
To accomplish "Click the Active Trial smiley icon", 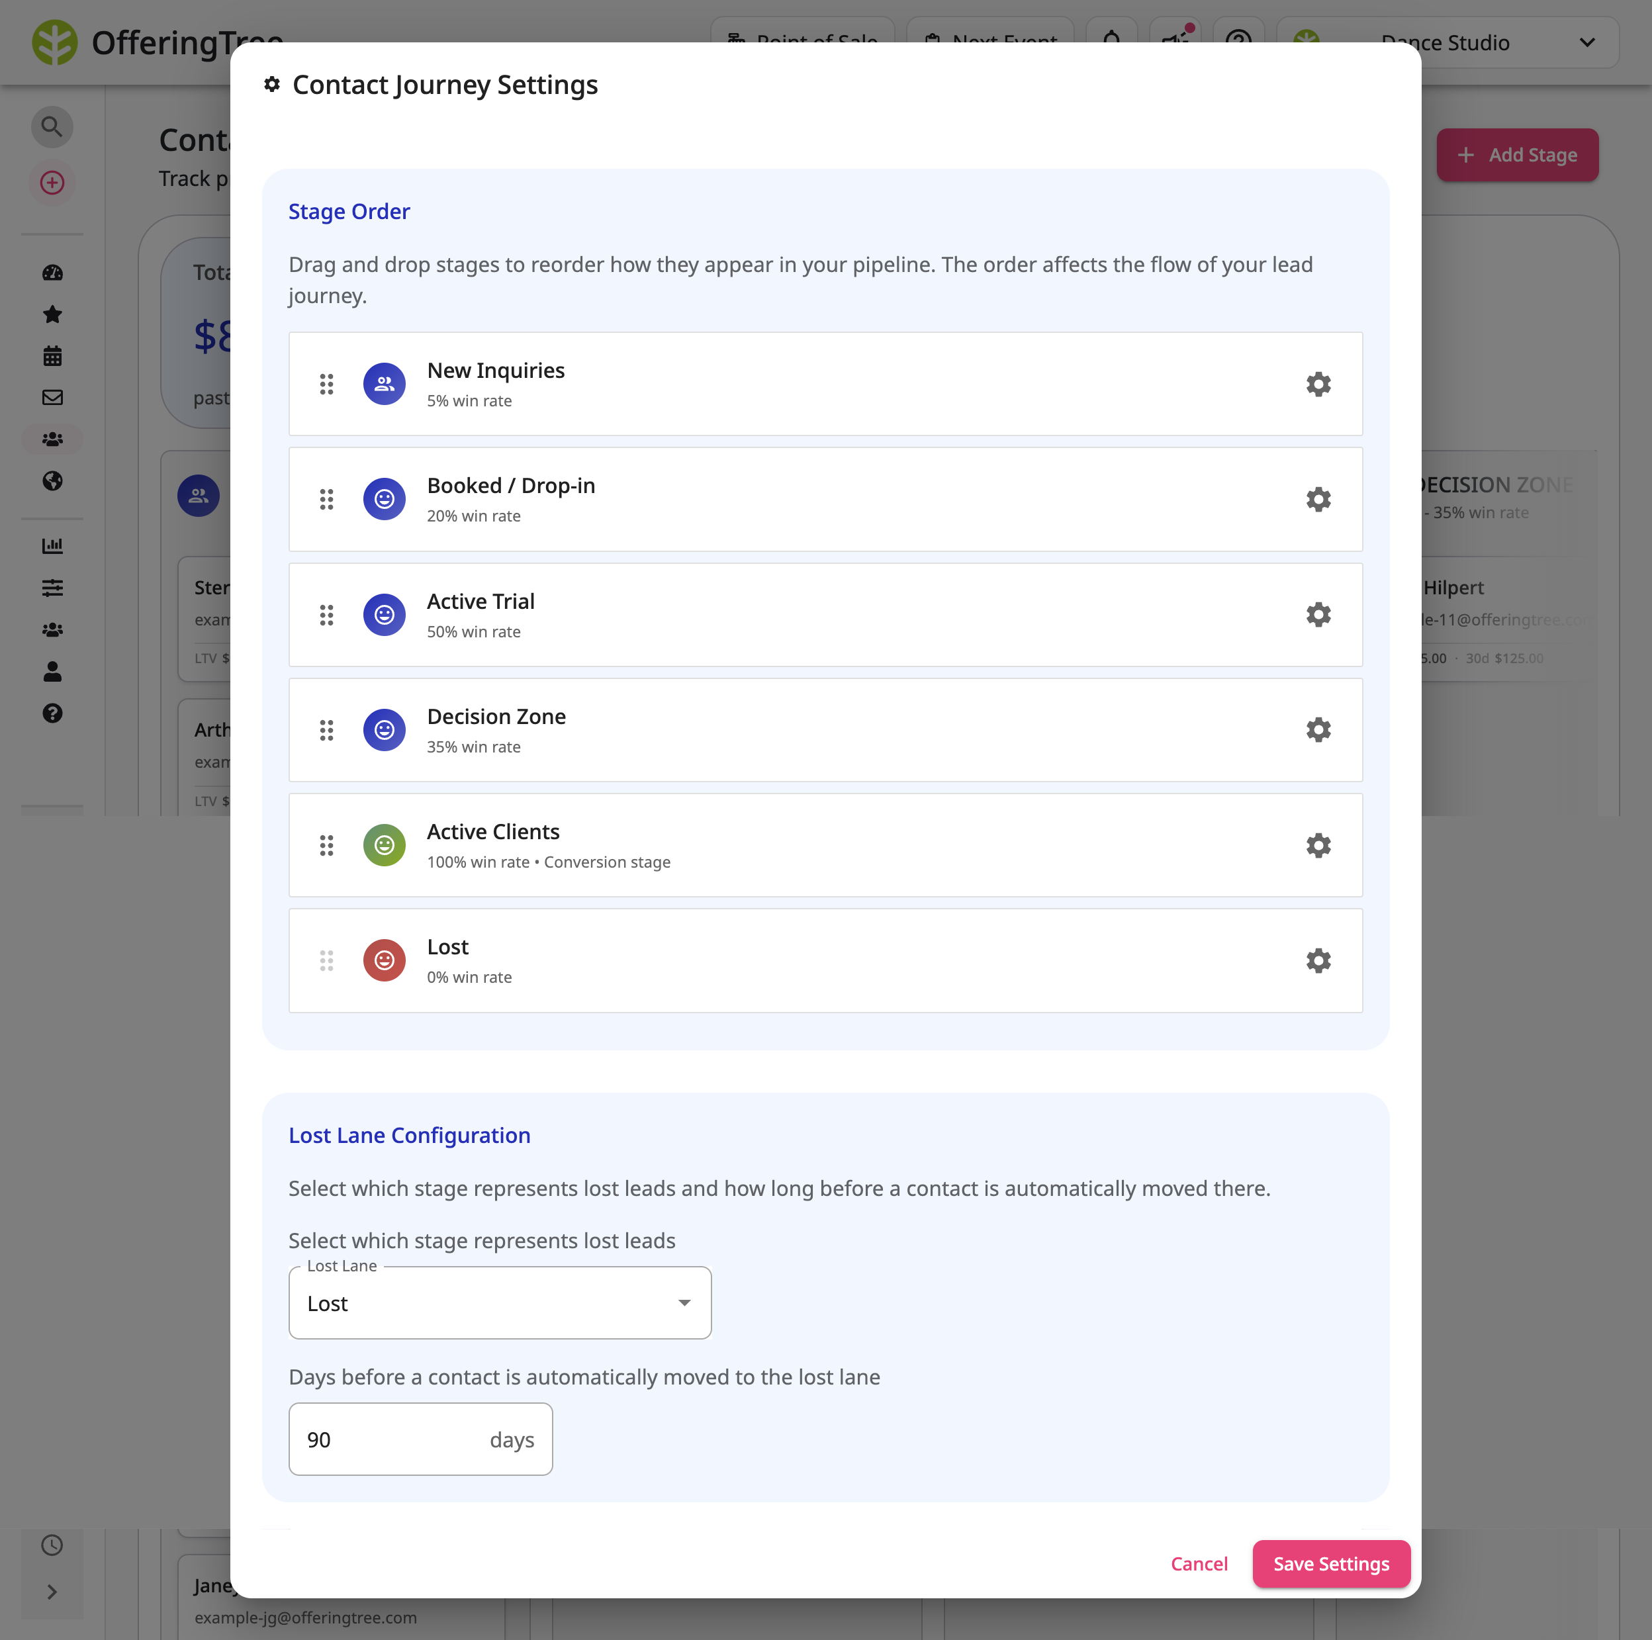I will (x=384, y=615).
